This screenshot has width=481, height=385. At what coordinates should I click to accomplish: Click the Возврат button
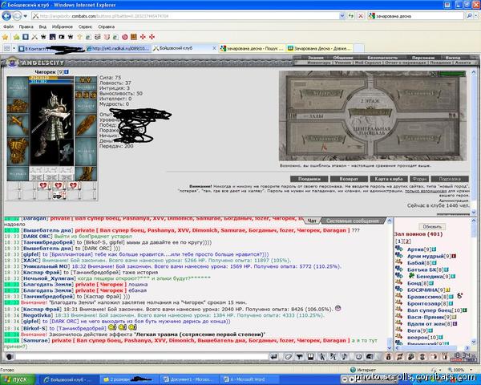pyautogui.click(x=349, y=179)
